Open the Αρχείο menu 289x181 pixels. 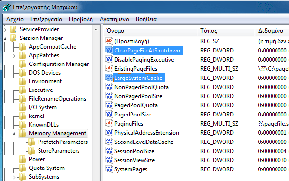coord(15,19)
